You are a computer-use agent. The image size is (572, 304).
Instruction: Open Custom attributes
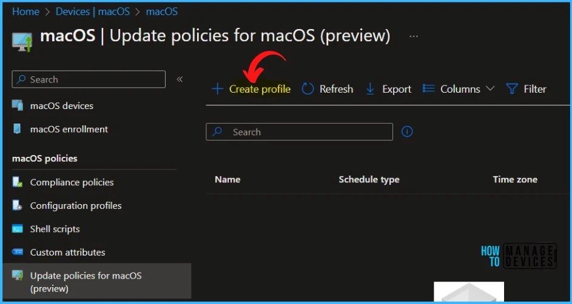pos(67,253)
